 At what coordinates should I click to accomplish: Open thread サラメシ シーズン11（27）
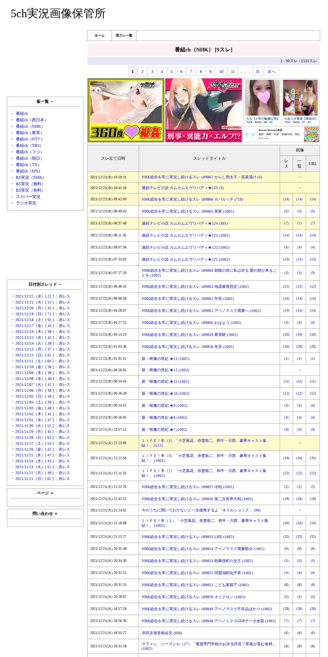(208, 646)
